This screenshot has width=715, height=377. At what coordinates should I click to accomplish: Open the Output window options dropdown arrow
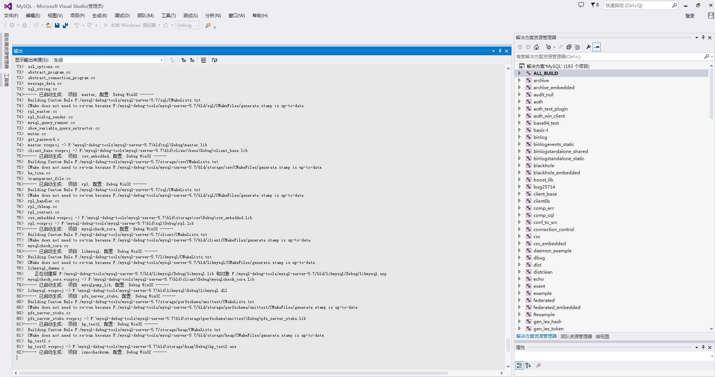tap(493, 51)
